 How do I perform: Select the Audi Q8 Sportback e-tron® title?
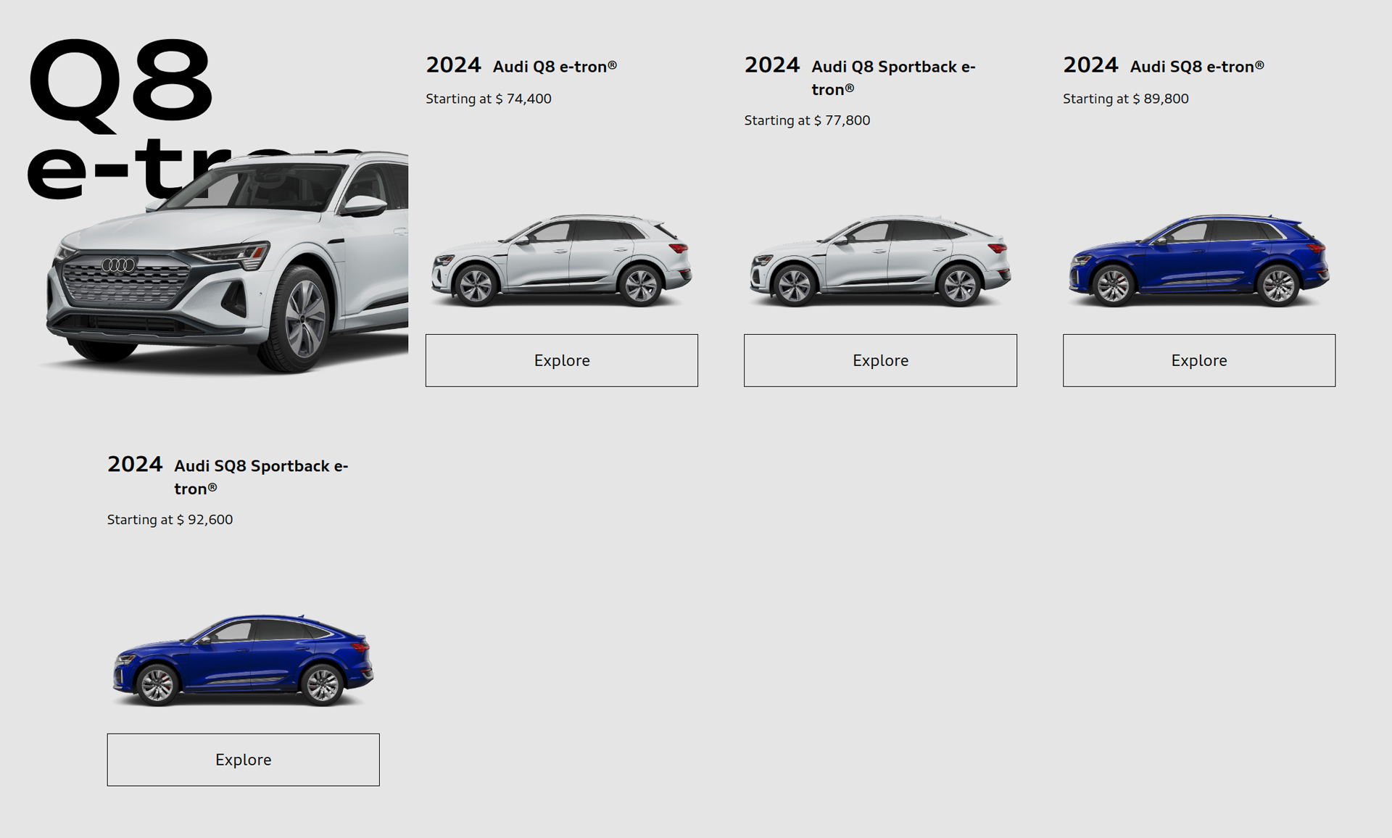893,78
